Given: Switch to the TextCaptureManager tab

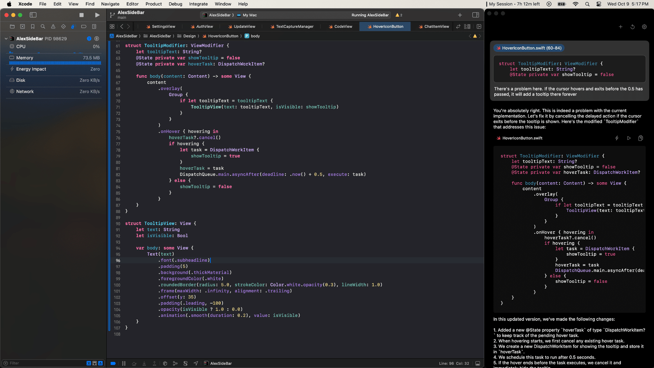Looking at the screenshot, I should coord(294,27).
